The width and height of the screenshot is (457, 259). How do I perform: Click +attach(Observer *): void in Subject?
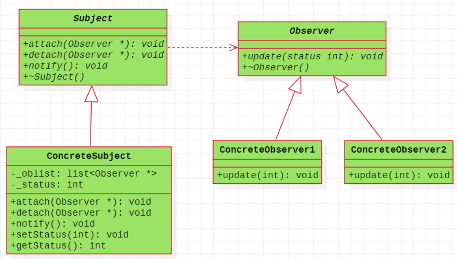point(93,44)
